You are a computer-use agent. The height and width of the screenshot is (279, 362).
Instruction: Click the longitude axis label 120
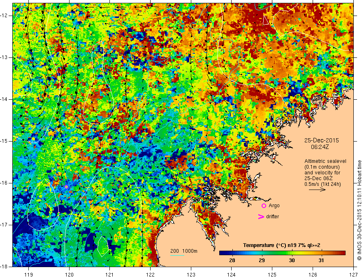69,274
